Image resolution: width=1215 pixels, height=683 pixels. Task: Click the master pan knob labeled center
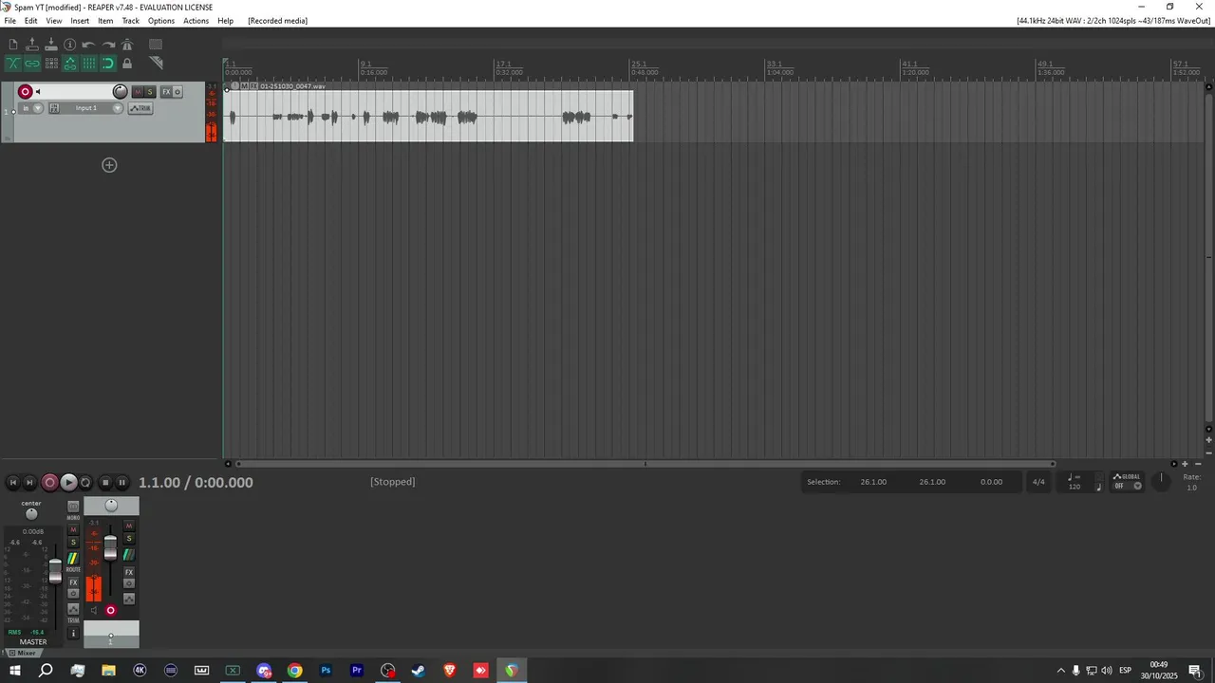click(x=31, y=514)
